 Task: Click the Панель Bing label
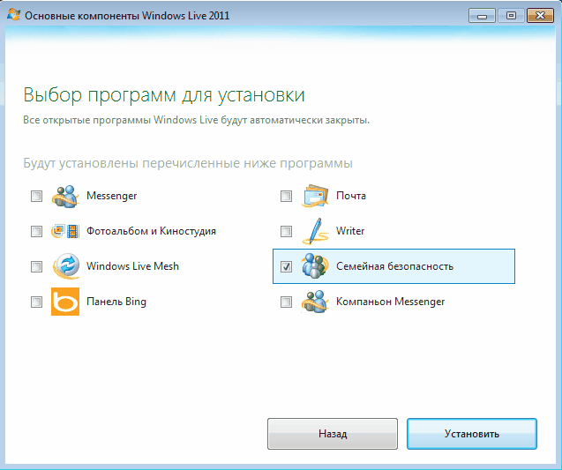coord(116,302)
